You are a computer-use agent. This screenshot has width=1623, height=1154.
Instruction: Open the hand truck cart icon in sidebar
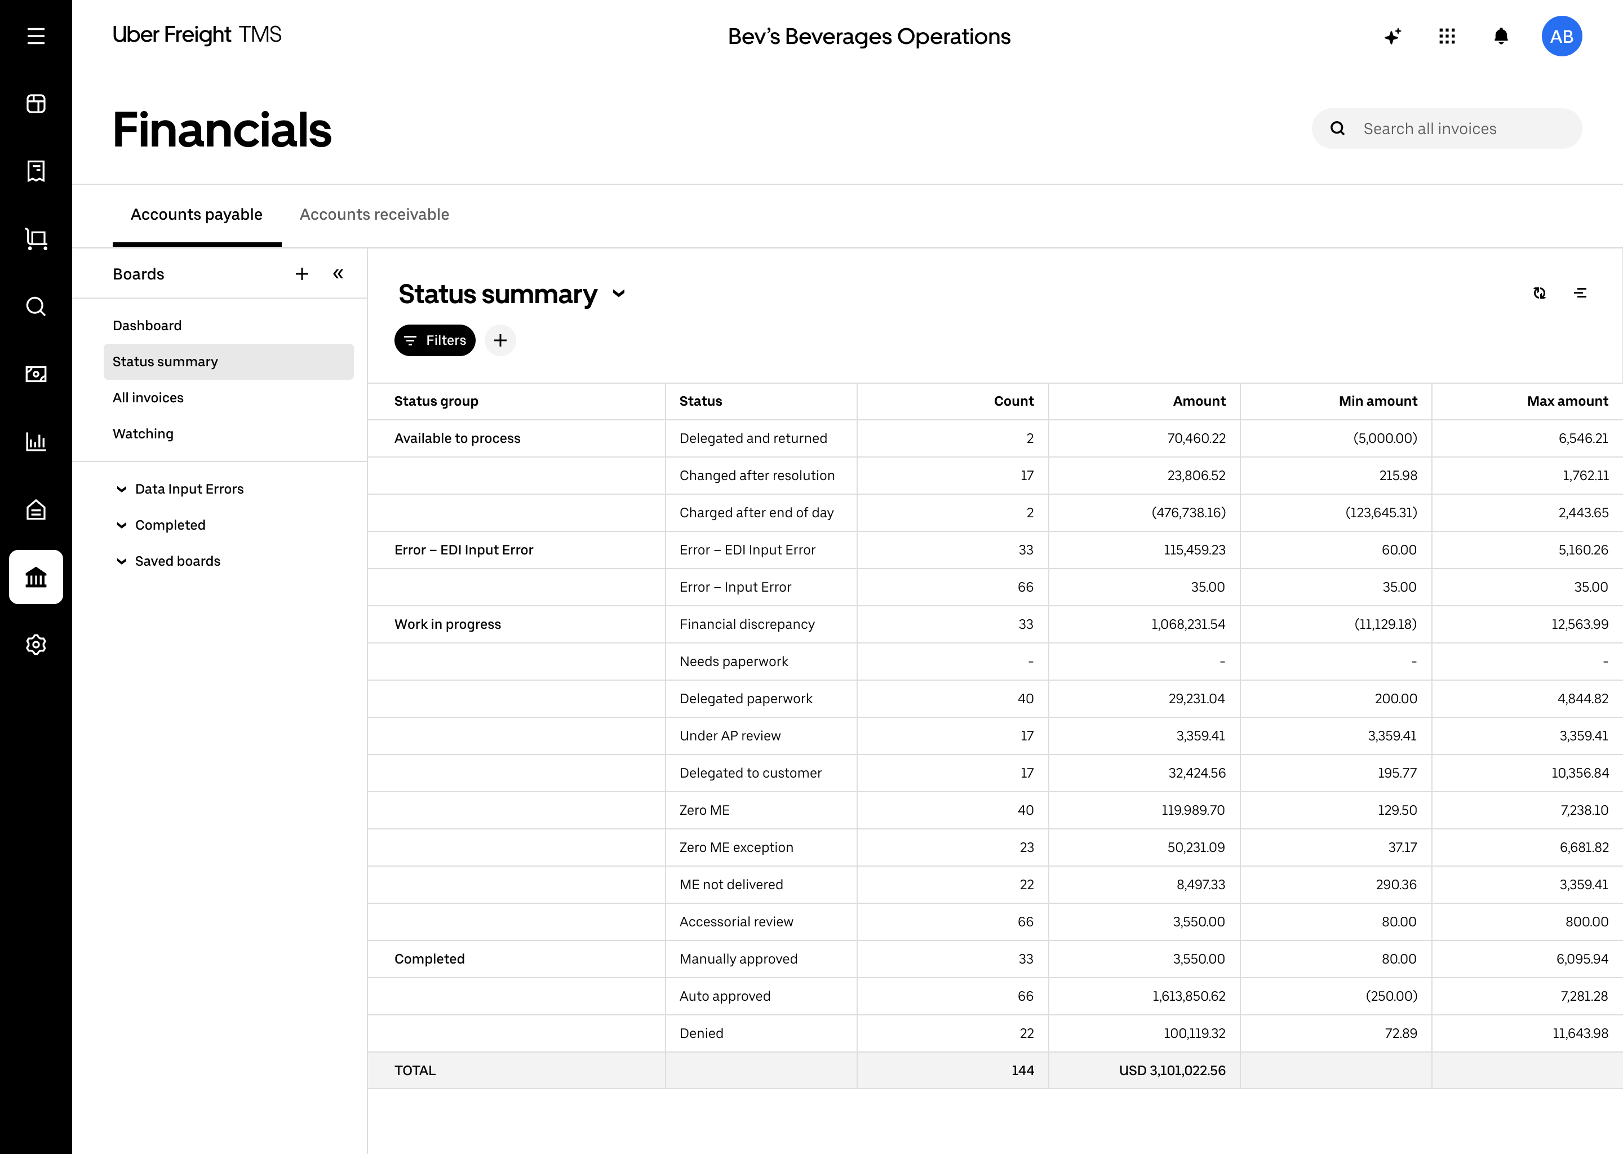pyautogui.click(x=36, y=239)
